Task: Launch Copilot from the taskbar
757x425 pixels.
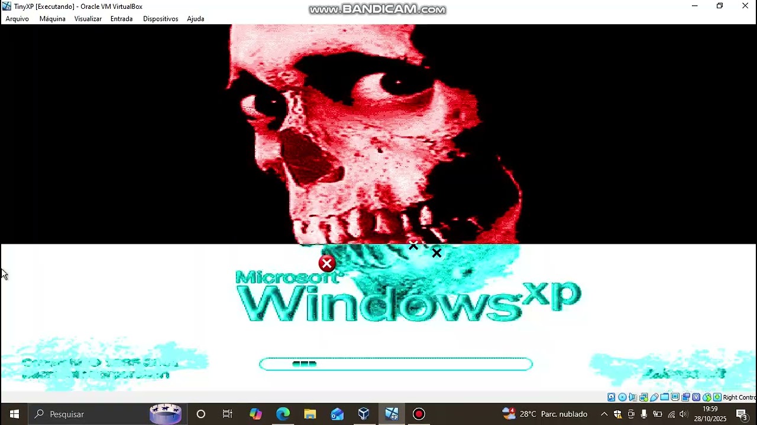Action: [255, 414]
